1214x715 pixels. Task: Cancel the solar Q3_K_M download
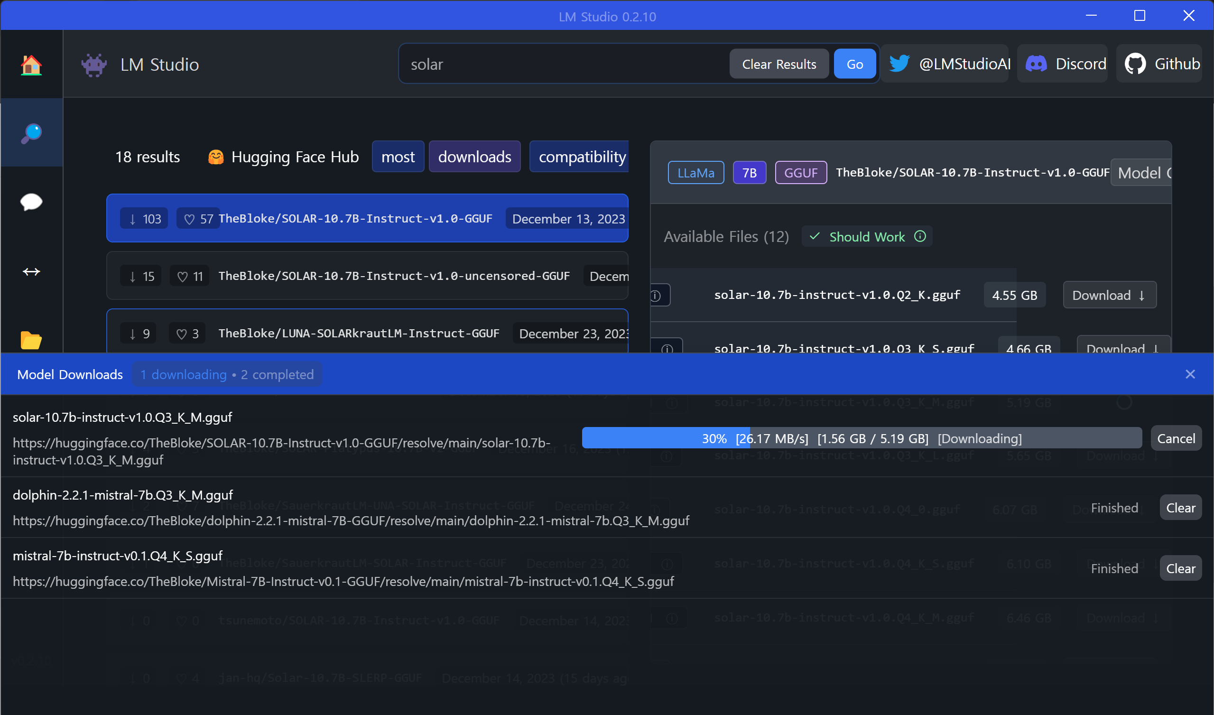(1176, 438)
